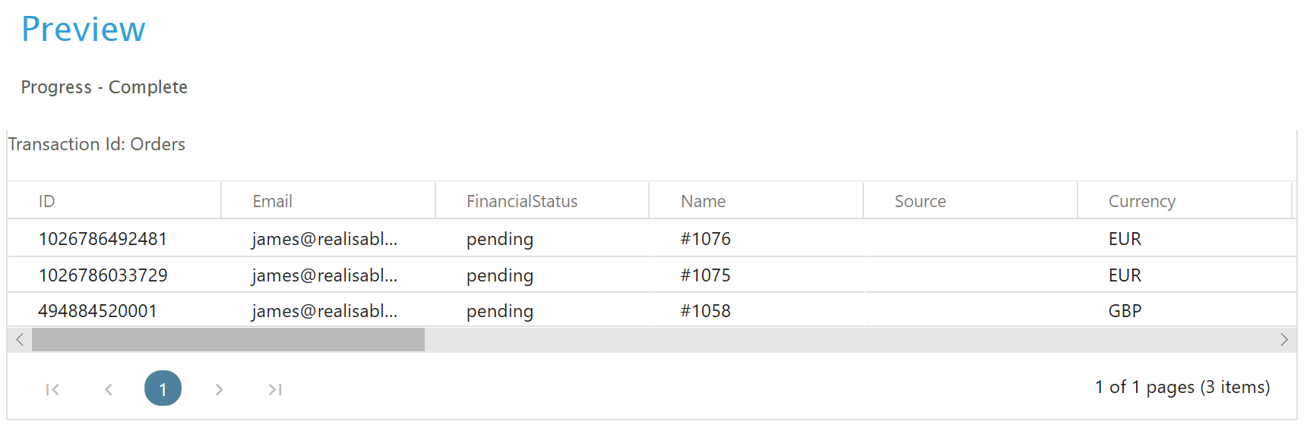Select order name #1075 cell
Screen dimensions: 1310x437
705,275
